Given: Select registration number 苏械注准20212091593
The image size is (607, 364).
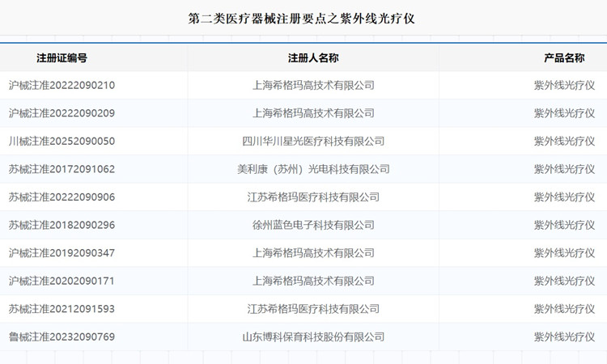Looking at the screenshot, I should click(62, 309).
